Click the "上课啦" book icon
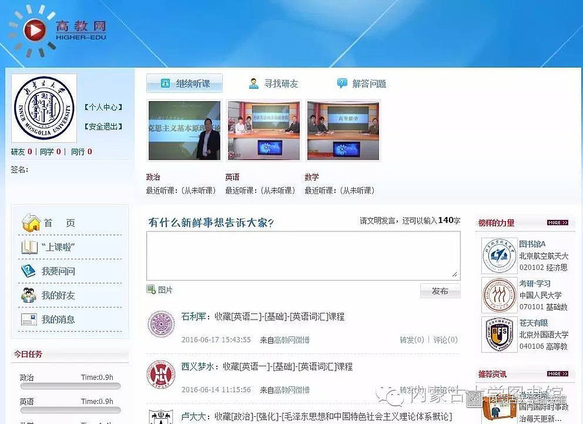This screenshot has height=424, width=583. coord(29,247)
